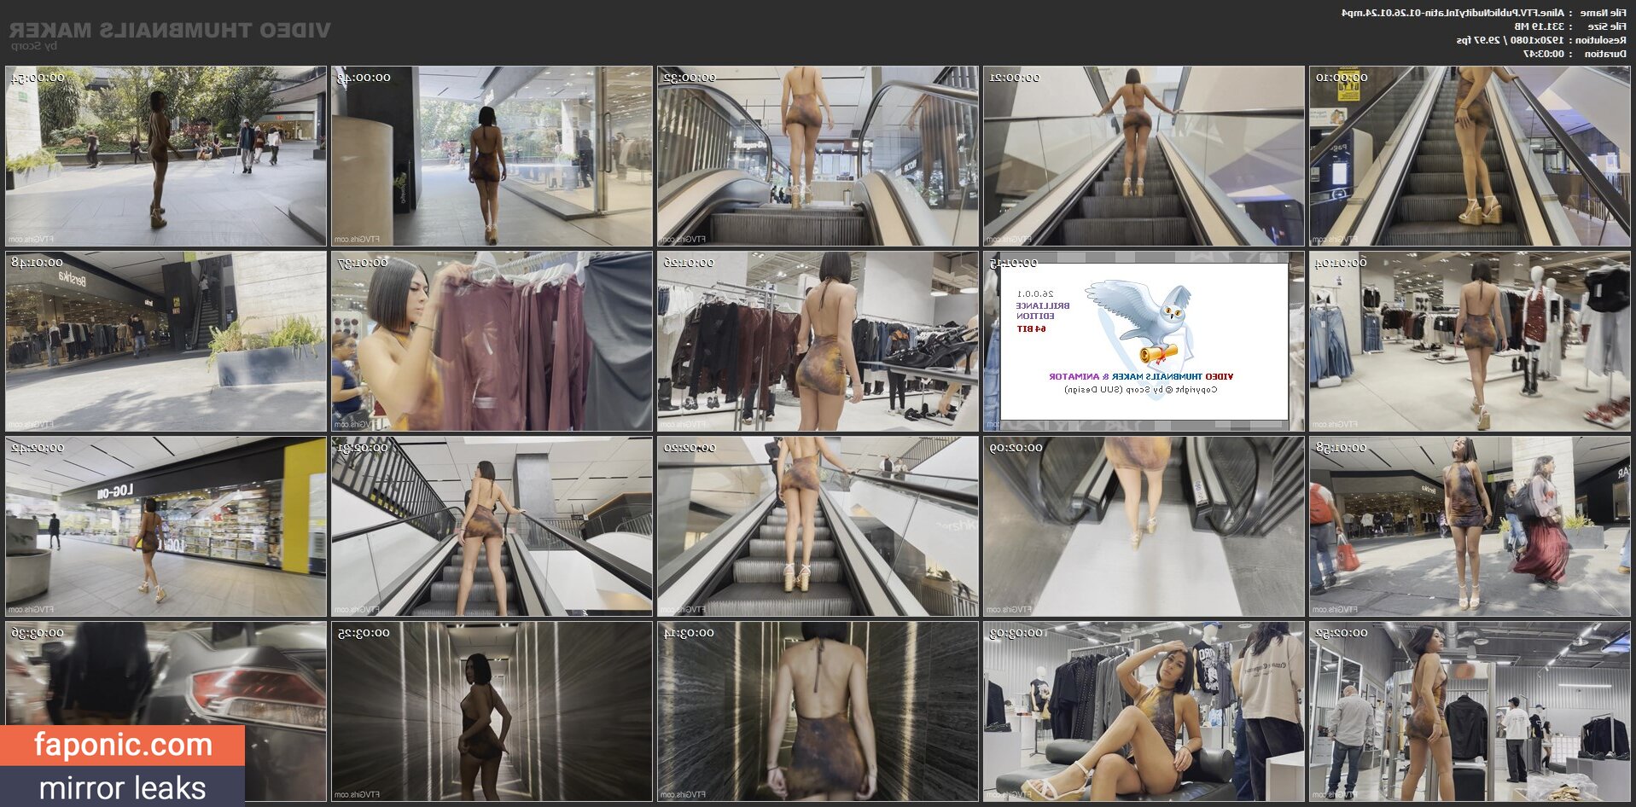This screenshot has height=807, width=1636.
Task: Click the 'mirror leaks' label
Action: coord(122,787)
